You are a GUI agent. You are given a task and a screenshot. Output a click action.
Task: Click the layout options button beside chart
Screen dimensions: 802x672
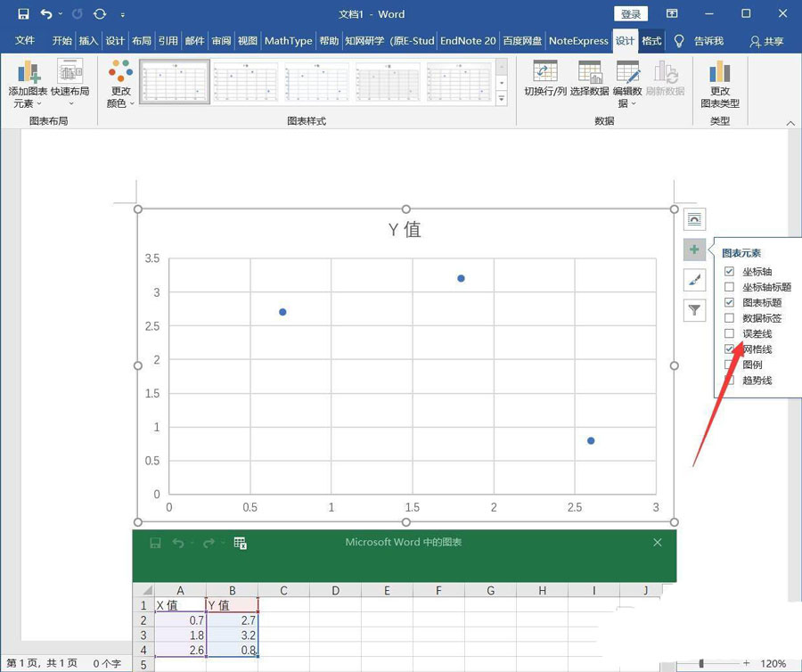[x=694, y=219]
